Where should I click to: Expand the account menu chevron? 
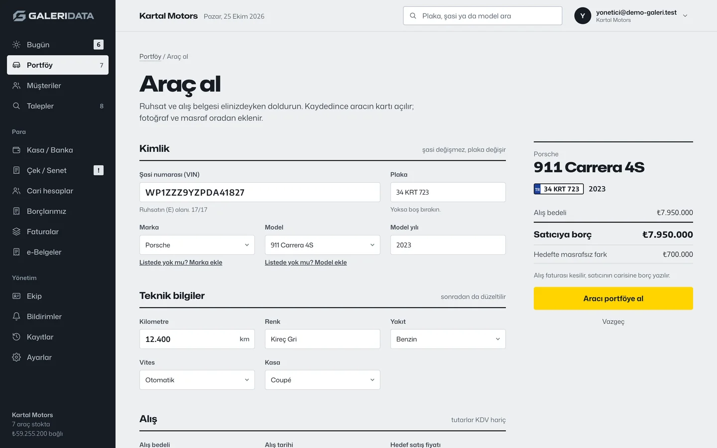[x=685, y=16]
